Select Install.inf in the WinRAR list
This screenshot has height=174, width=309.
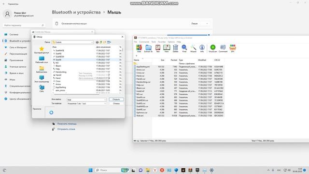tap(140, 91)
